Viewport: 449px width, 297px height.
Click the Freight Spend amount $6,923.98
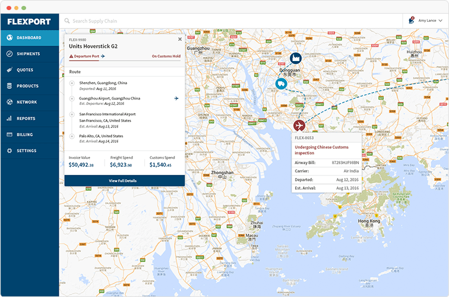(x=121, y=165)
